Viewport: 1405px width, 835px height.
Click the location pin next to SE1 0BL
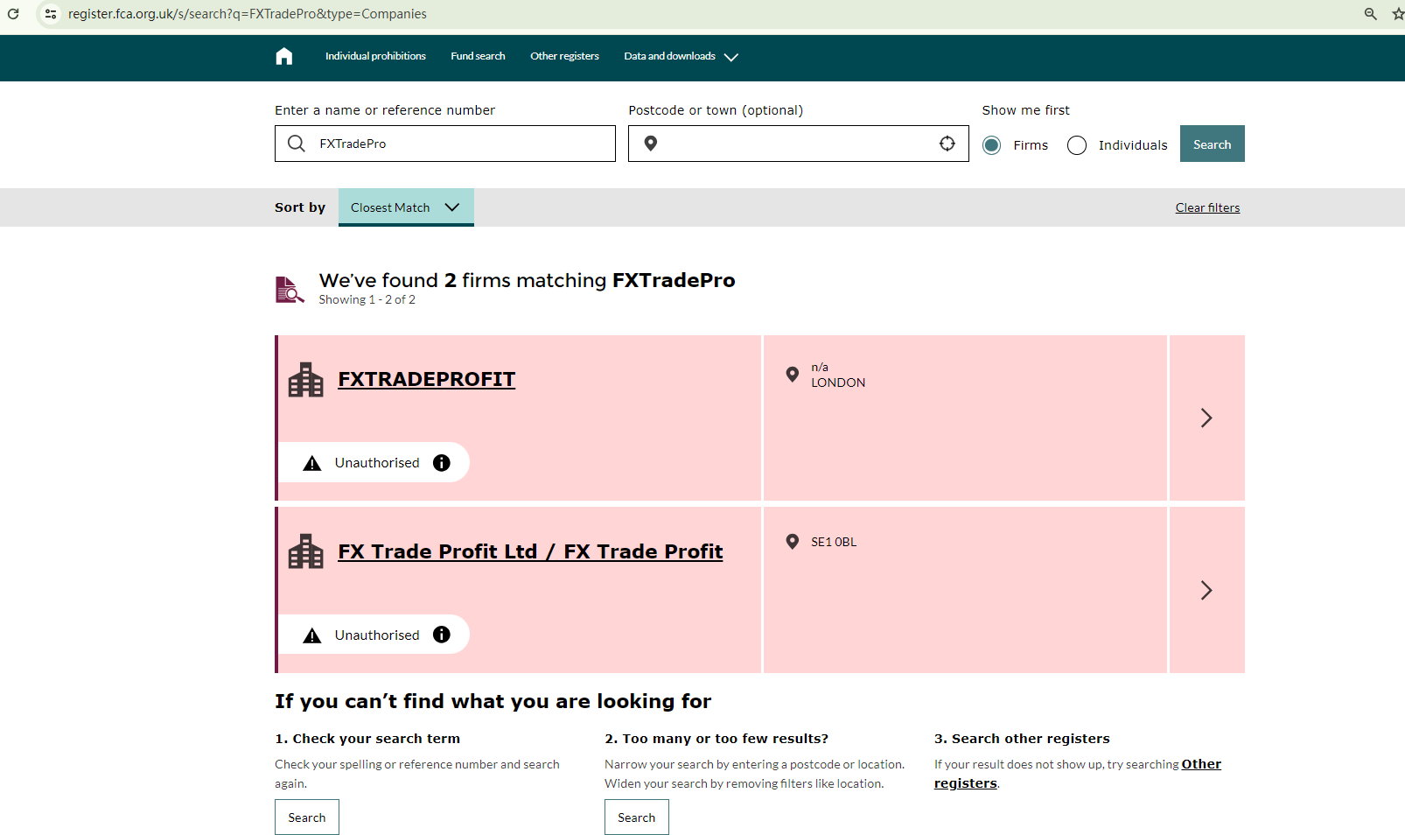pyautogui.click(x=793, y=542)
